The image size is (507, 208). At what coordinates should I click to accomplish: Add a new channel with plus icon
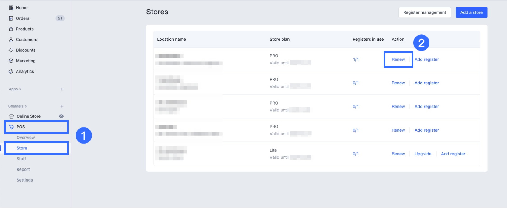(62, 106)
